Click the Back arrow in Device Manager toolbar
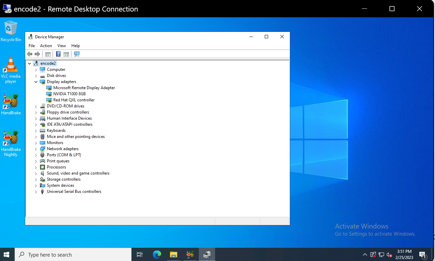Screen dimensions: 435x261 [30, 54]
